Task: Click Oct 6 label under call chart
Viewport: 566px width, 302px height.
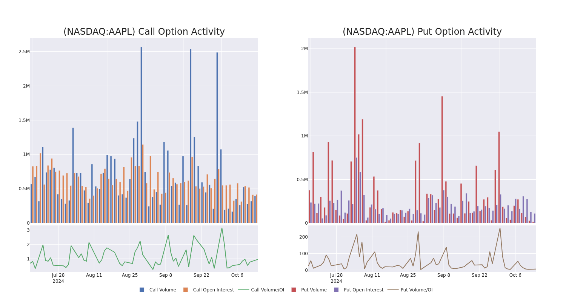Action: click(x=237, y=275)
